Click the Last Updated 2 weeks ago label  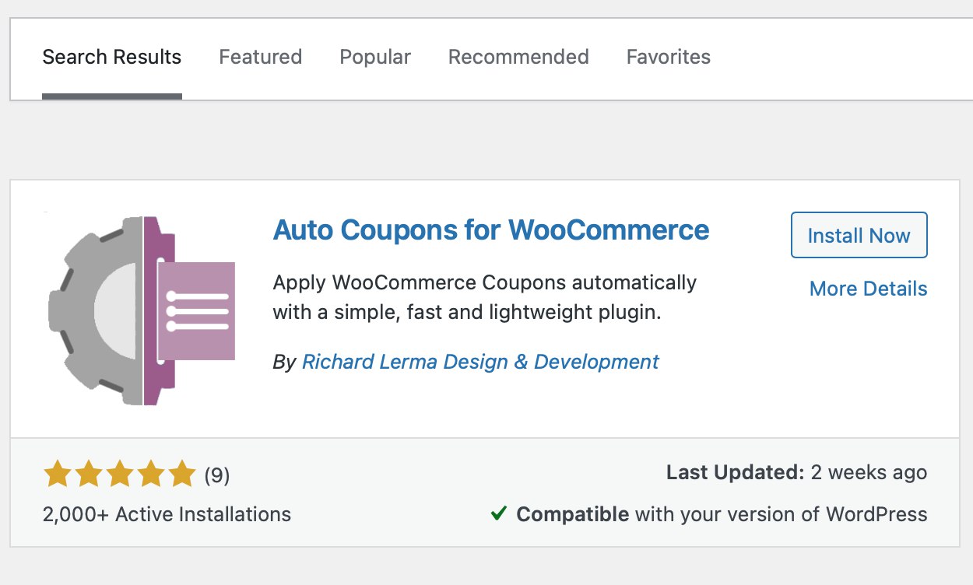click(796, 472)
